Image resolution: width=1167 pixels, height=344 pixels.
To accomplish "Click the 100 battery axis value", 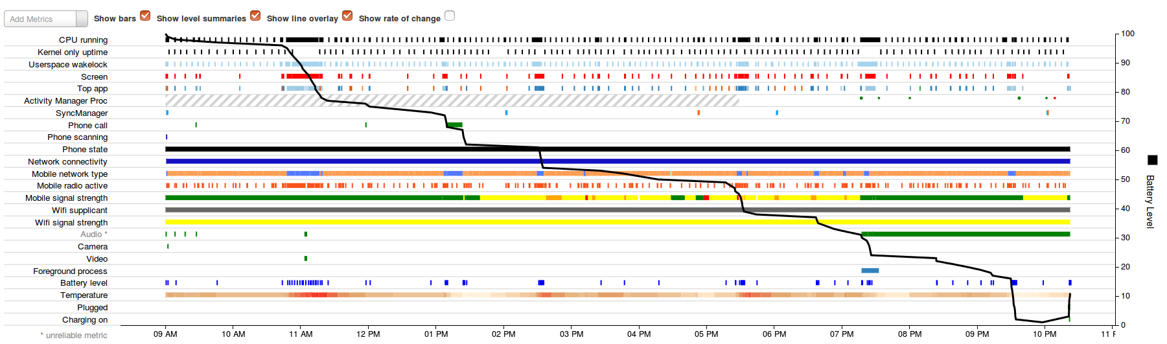I will pos(1128,34).
